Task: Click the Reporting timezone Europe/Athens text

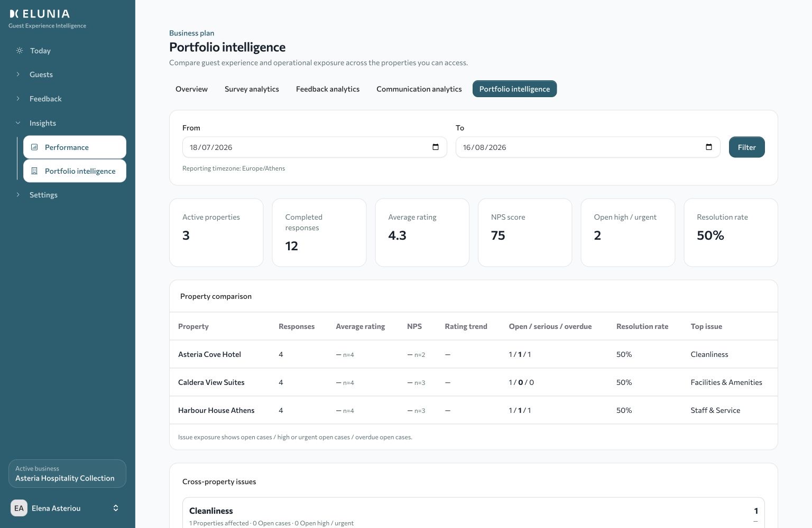Action: click(234, 168)
